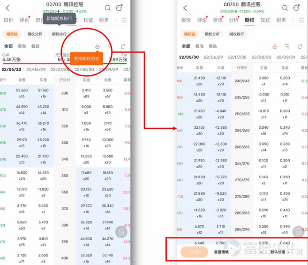Select 看跌 filter on left screen
Viewport: 308px width, 265px height.
click(x=35, y=46)
